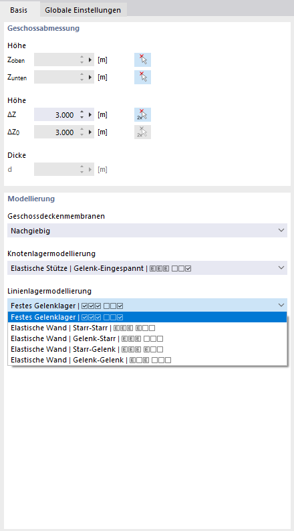Choose Elastische Wand | Gelenk-Starr option
294x531 pixels.
147,338
